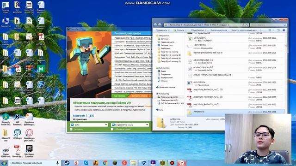Toggle the Аккаунты checkbox in TLauncher
Image resolution: width=296 pixels, height=166 pixels.
tap(71, 129)
